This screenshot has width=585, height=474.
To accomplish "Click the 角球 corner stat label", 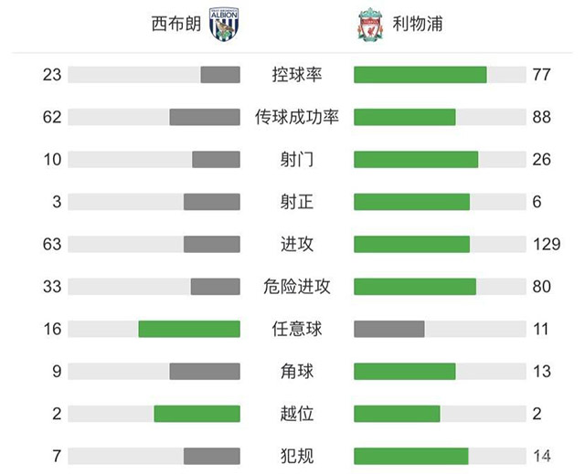I will pyautogui.click(x=296, y=372).
